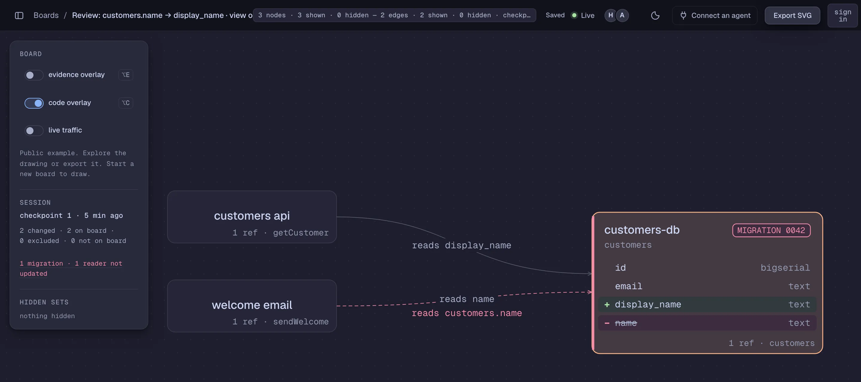Open the sendWelcome reference on welcome email
This screenshot has height=382, width=861.
point(280,322)
